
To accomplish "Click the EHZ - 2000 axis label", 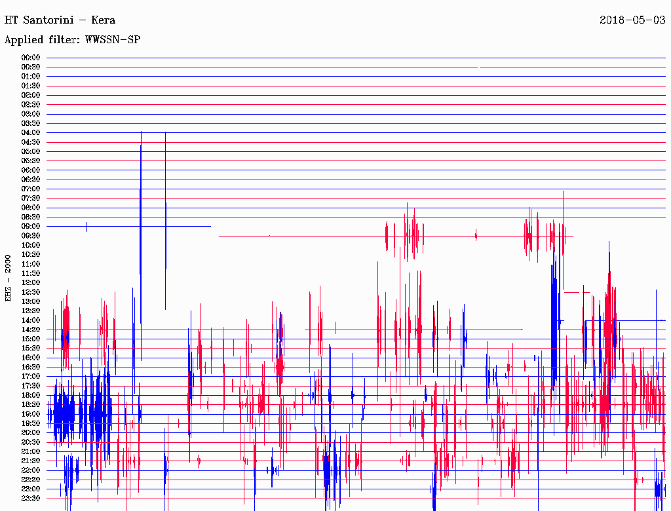I will pyautogui.click(x=8, y=278).
